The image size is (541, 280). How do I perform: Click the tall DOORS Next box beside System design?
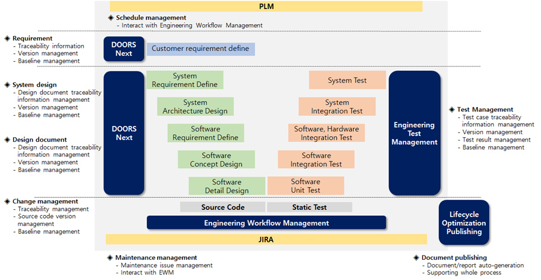point(124,133)
